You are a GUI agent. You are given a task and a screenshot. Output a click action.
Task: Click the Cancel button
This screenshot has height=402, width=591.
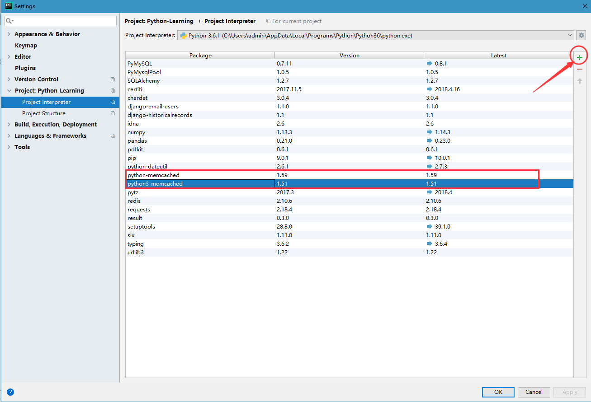(534, 392)
